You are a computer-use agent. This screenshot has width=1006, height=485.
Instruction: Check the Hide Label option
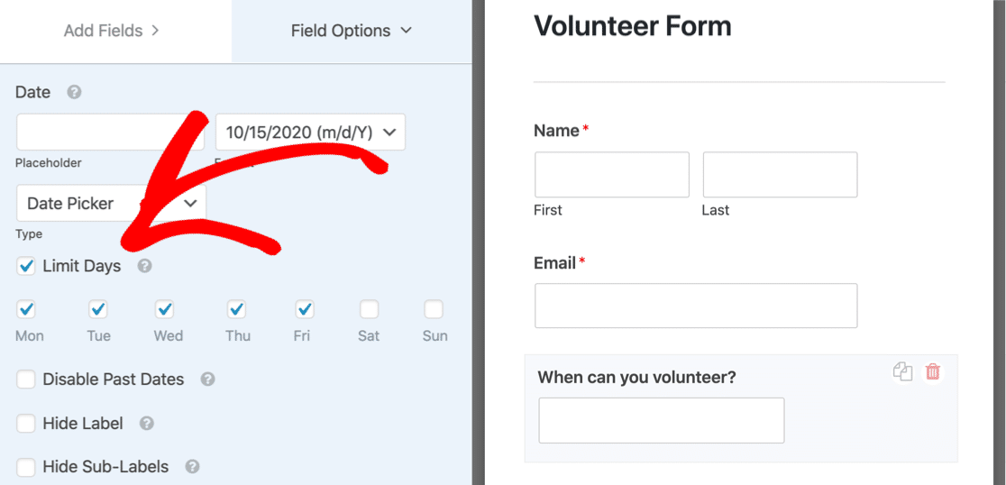25,424
